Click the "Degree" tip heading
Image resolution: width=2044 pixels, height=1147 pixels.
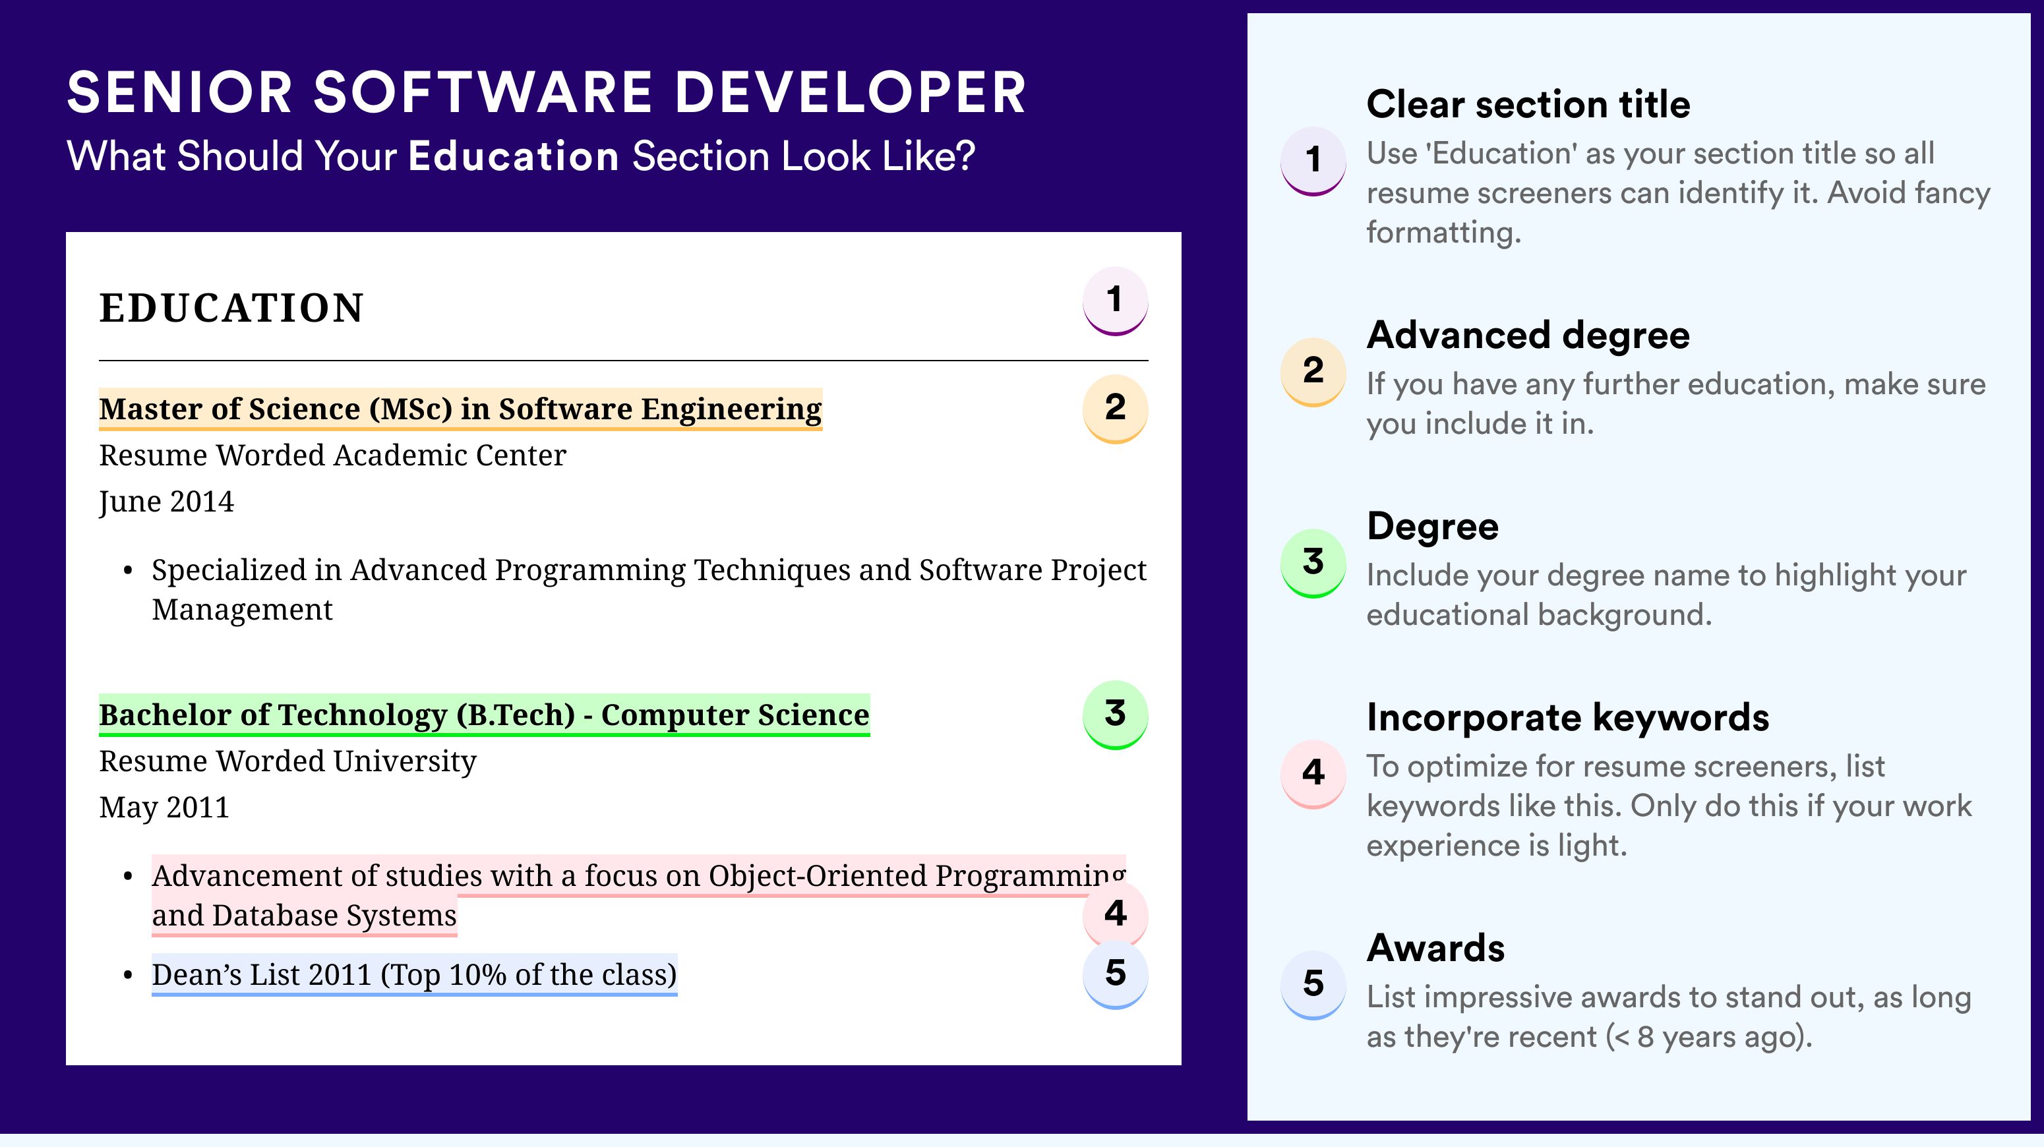point(1432,527)
